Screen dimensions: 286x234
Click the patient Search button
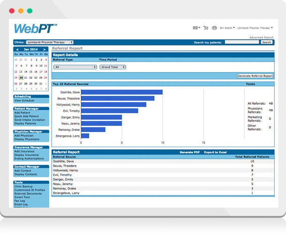coord(266,42)
